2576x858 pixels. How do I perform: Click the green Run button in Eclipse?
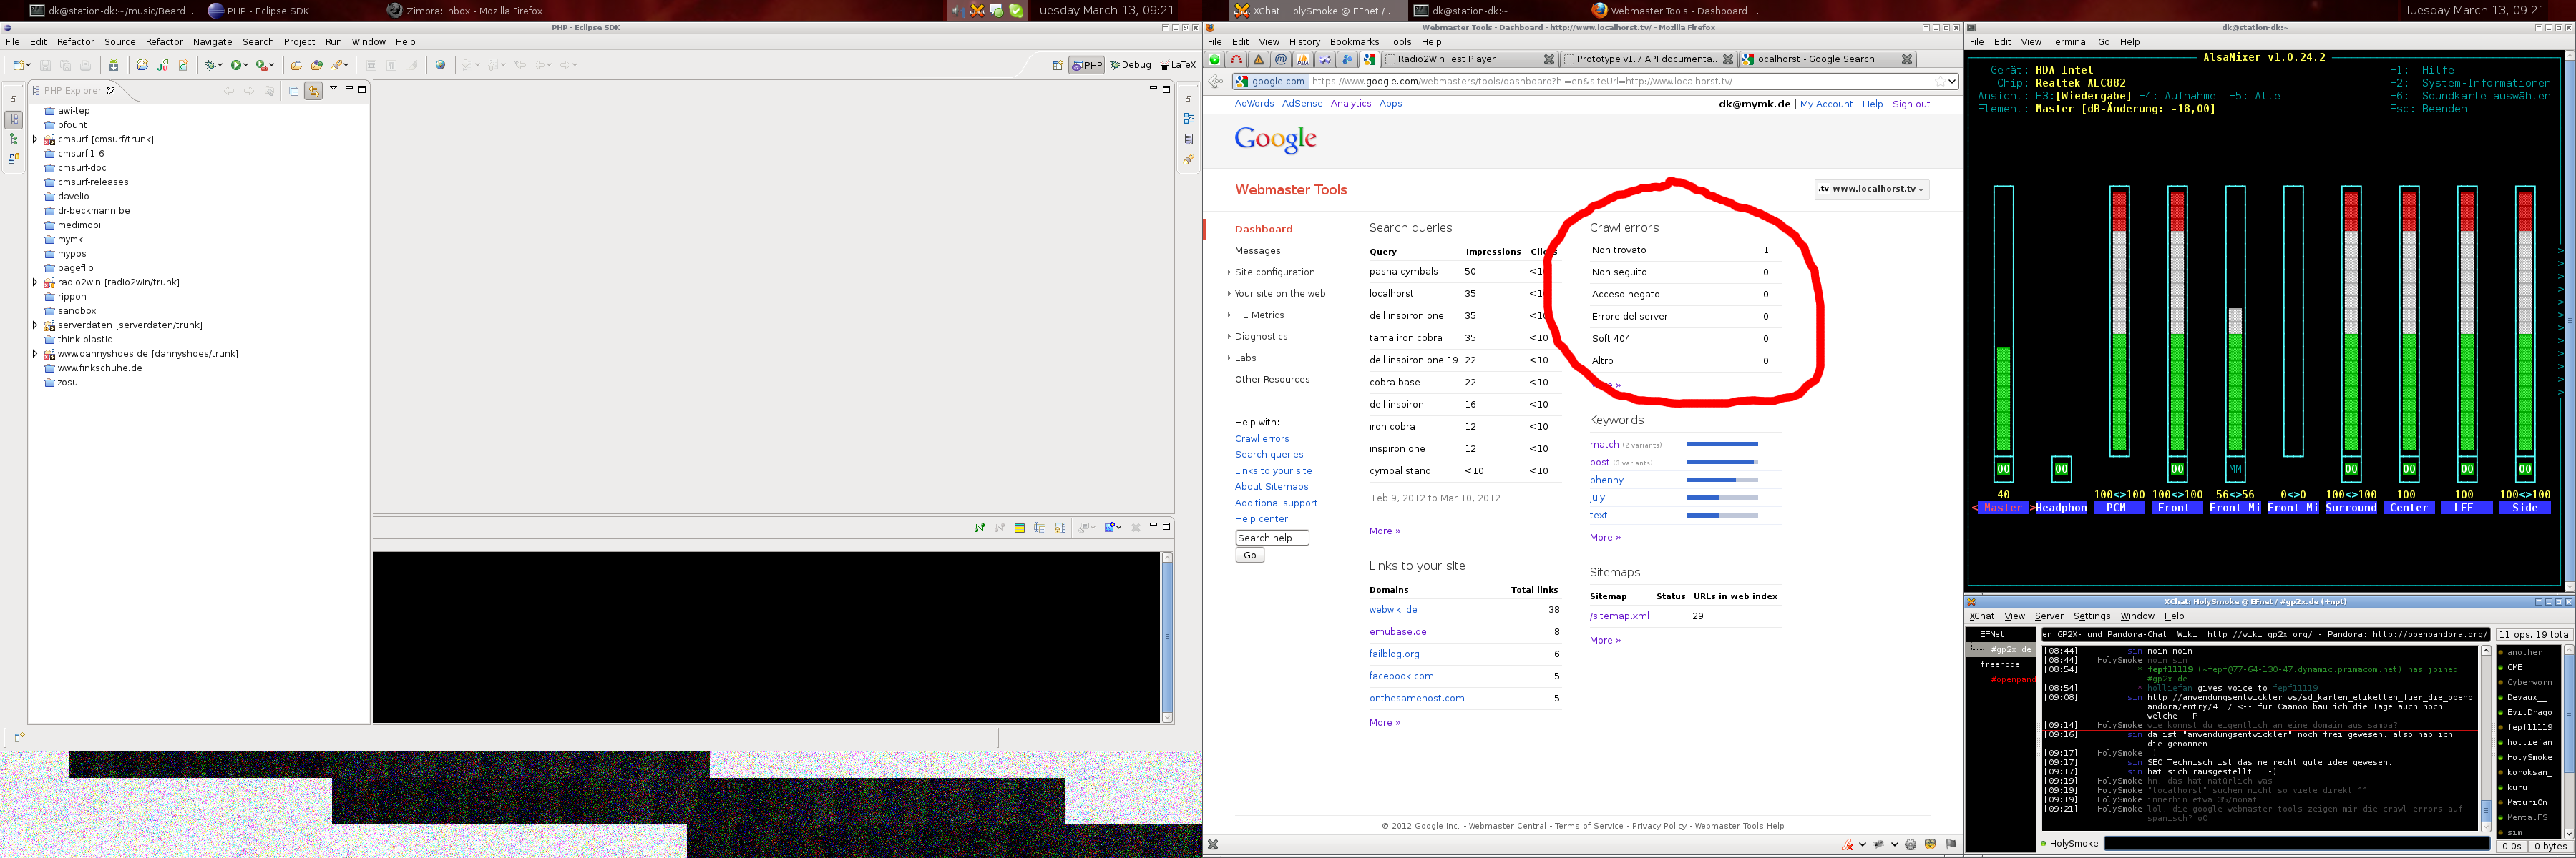click(236, 66)
